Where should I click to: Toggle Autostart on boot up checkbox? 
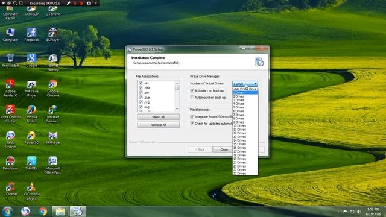point(192,90)
